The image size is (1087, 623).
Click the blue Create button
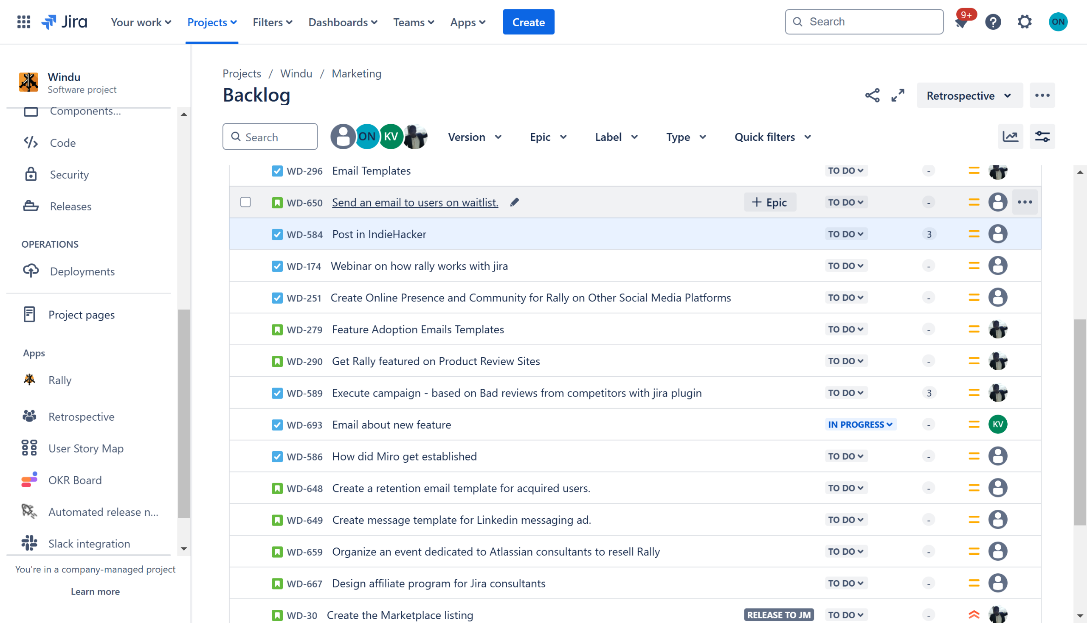(528, 22)
